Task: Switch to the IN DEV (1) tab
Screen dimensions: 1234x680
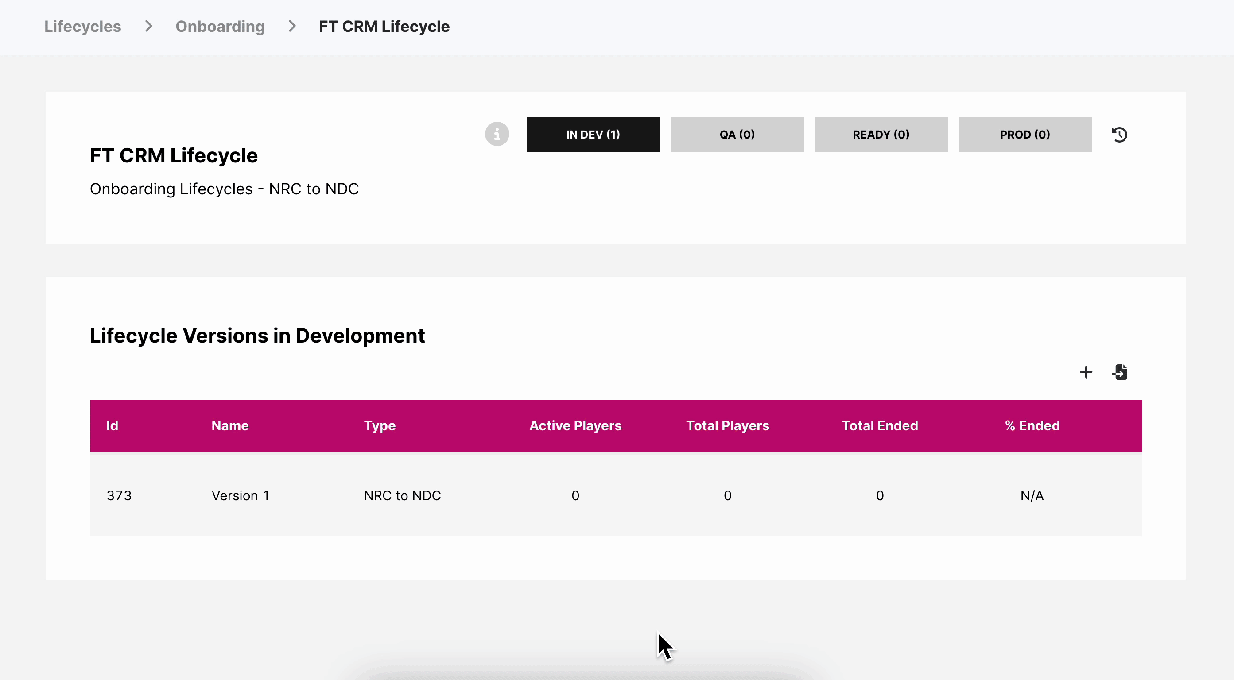Action: [593, 135]
